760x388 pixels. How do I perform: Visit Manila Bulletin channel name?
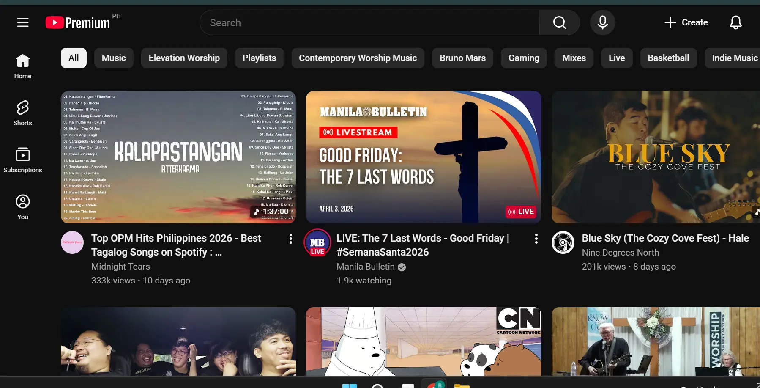pyautogui.click(x=366, y=267)
